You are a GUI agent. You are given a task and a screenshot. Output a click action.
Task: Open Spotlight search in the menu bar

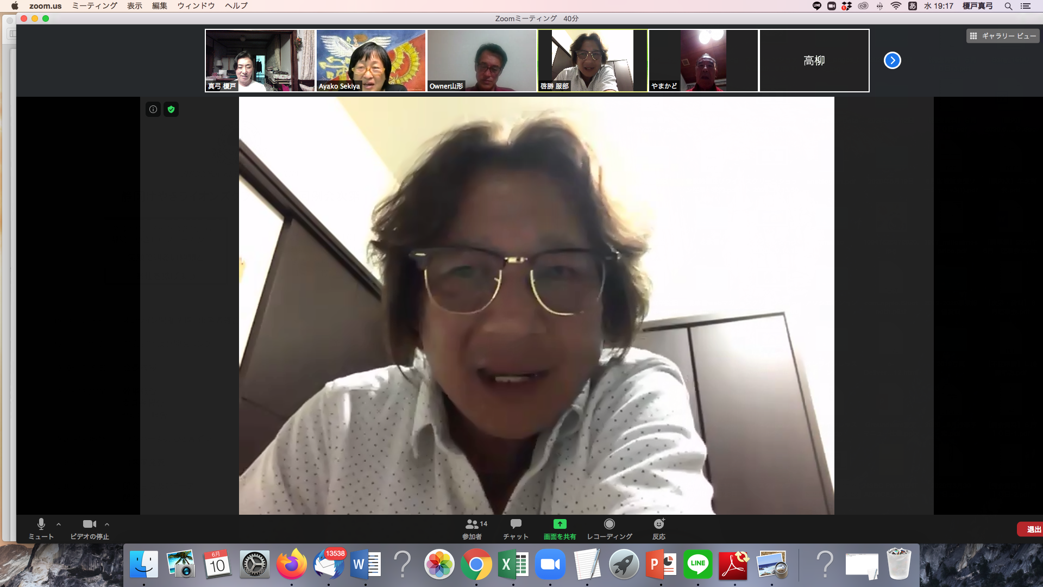point(1008,6)
